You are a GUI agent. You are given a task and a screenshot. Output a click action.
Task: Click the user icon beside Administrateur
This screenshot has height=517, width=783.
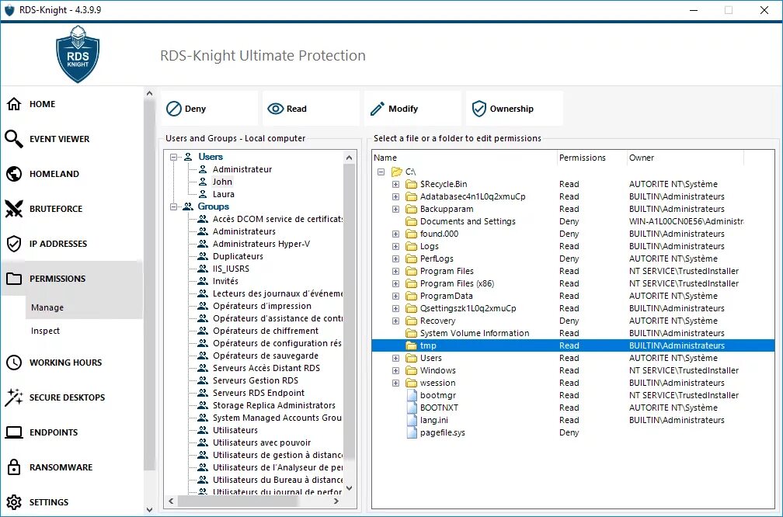coord(203,169)
